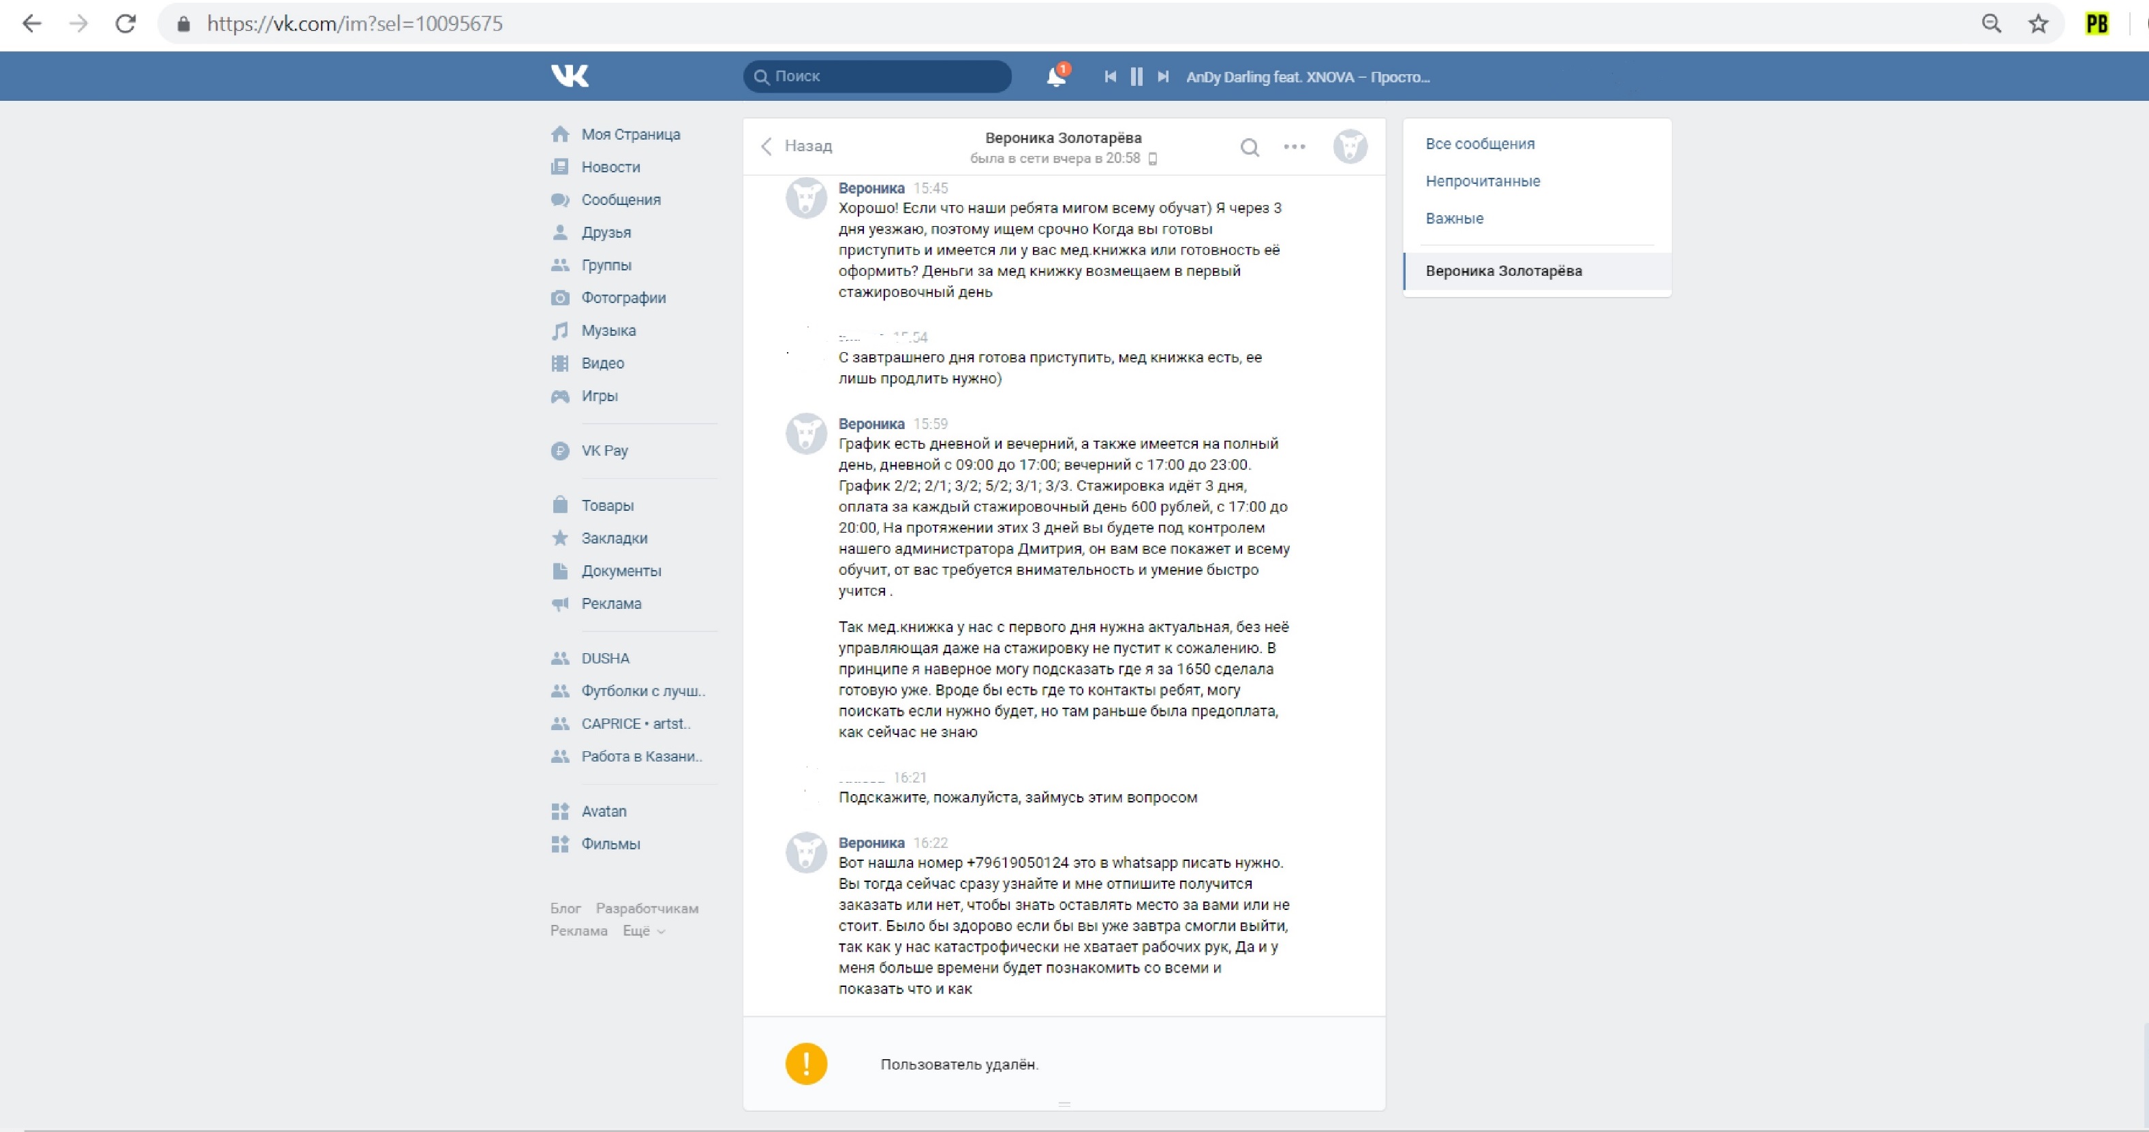Open Разработчикам footer link
The height and width of the screenshot is (1132, 2149).
[x=647, y=909]
